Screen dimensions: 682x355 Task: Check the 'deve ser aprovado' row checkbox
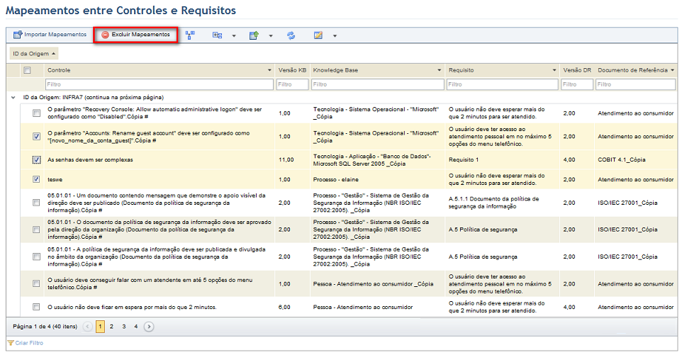click(36, 230)
